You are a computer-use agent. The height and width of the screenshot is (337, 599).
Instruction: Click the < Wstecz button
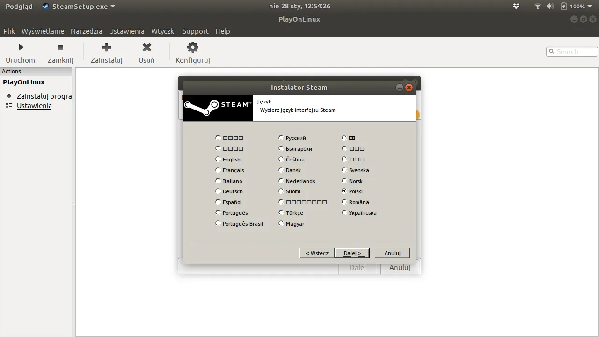[317, 253]
